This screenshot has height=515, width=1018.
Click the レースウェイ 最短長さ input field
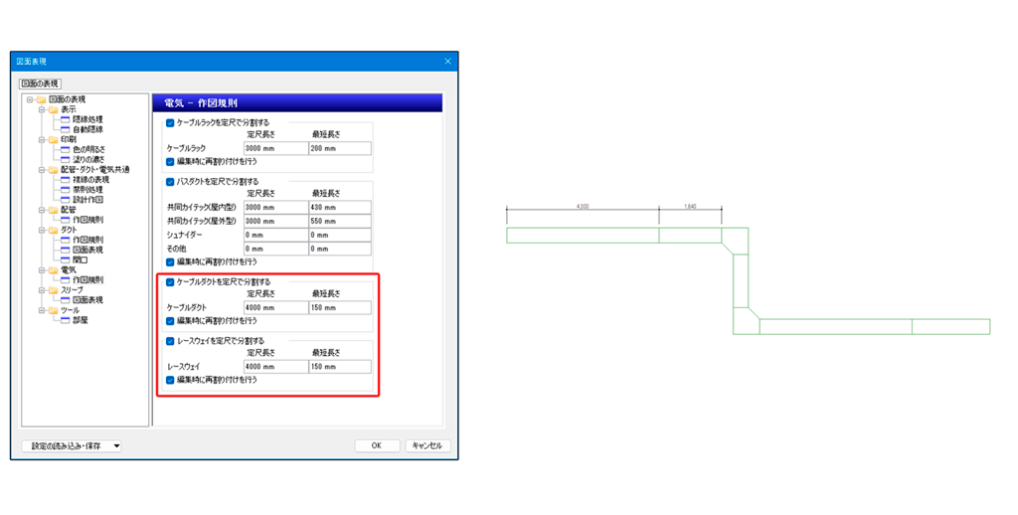pyautogui.click(x=340, y=367)
